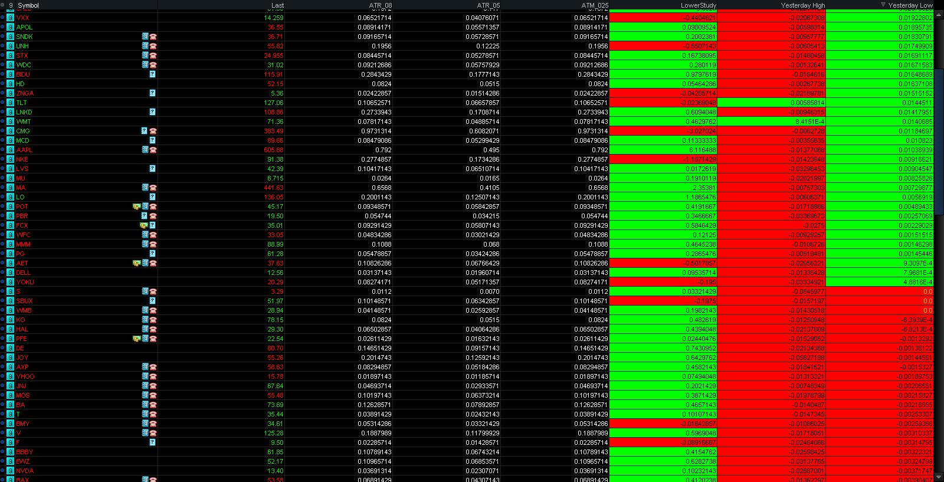Click the green money icon in the FCX row
944x482 pixels.
pyautogui.click(x=143, y=225)
